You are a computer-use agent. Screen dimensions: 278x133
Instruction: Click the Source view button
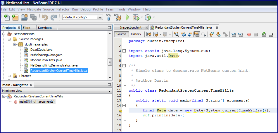(121, 34)
